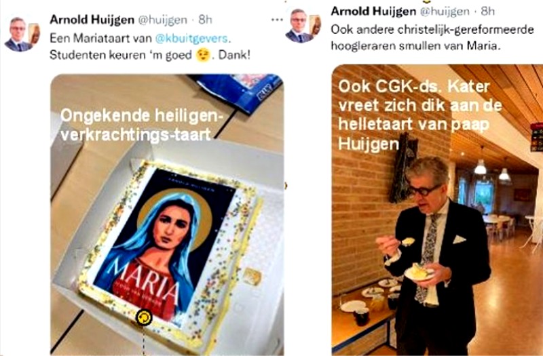Click the blue package above the cake box
543x356 pixels.
(x=239, y=92)
